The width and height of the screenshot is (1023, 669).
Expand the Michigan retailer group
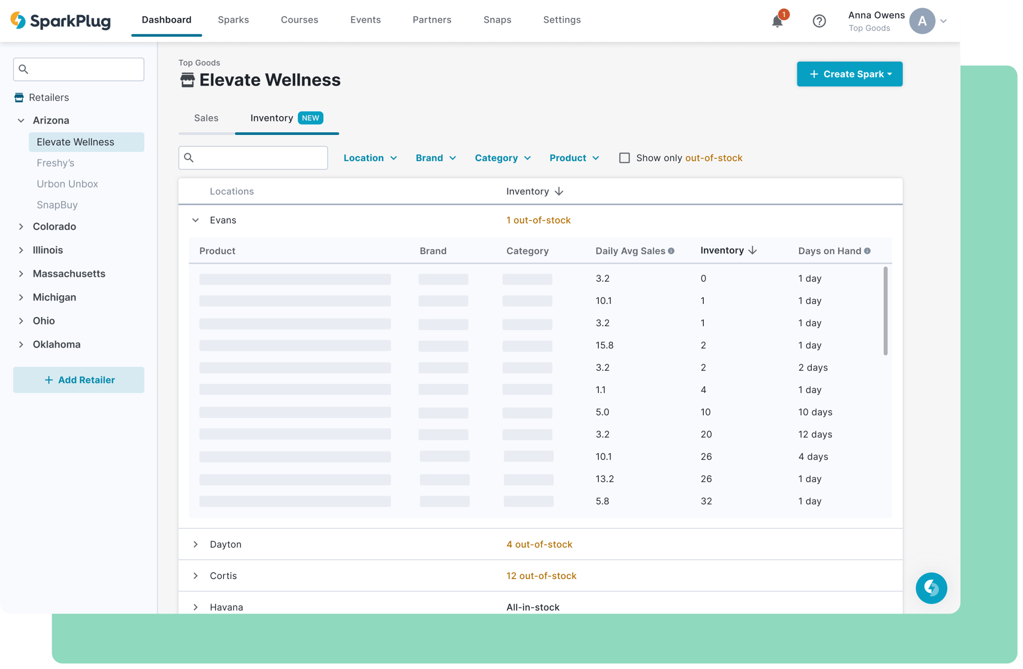coord(21,297)
